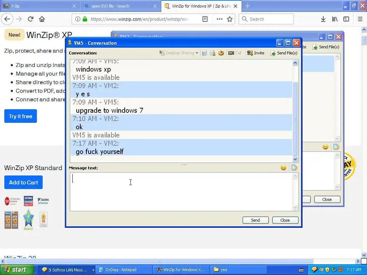The width and height of the screenshot is (367, 275).
Task: Click the 'windows xp' message text
Action: (93, 69)
